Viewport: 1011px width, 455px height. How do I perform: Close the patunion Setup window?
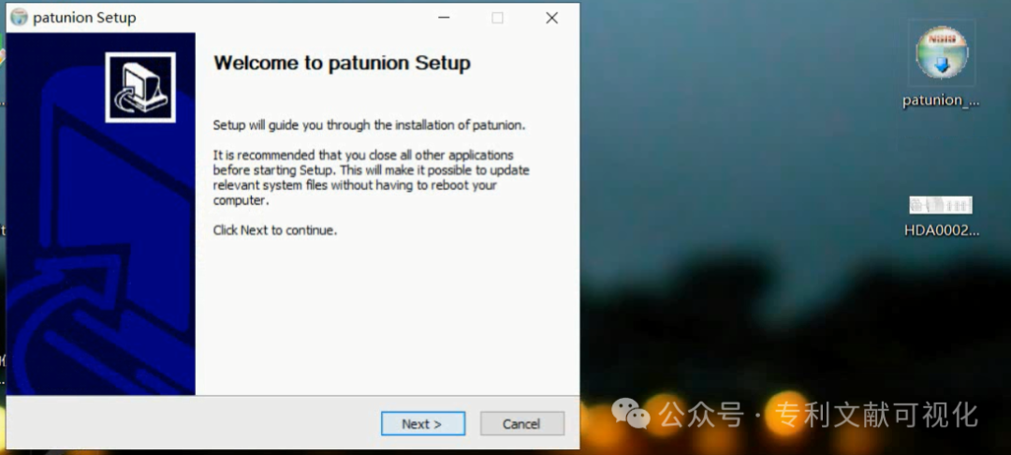point(551,18)
